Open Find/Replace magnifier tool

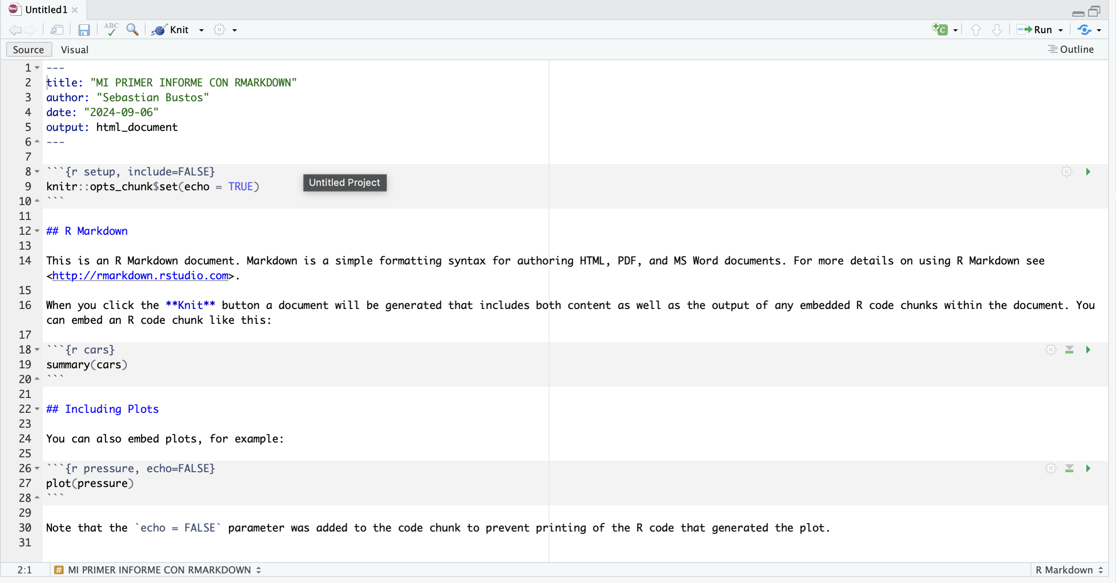[133, 29]
